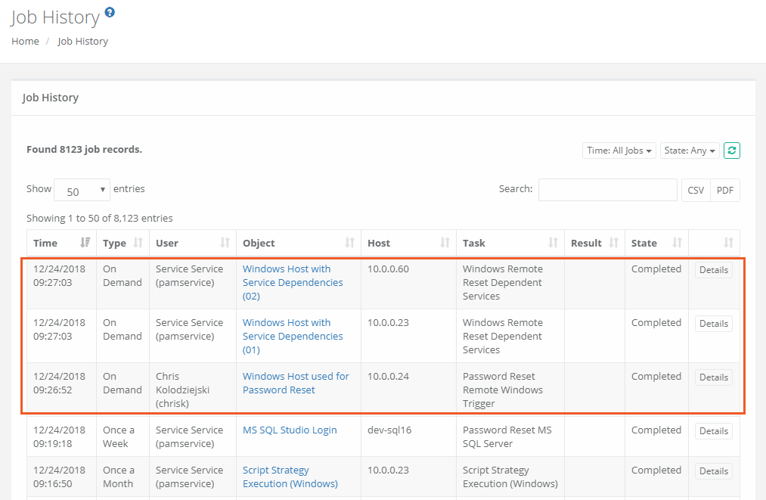Export job records as PDF

(x=724, y=190)
